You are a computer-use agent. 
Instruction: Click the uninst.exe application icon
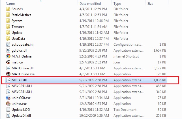8,104
